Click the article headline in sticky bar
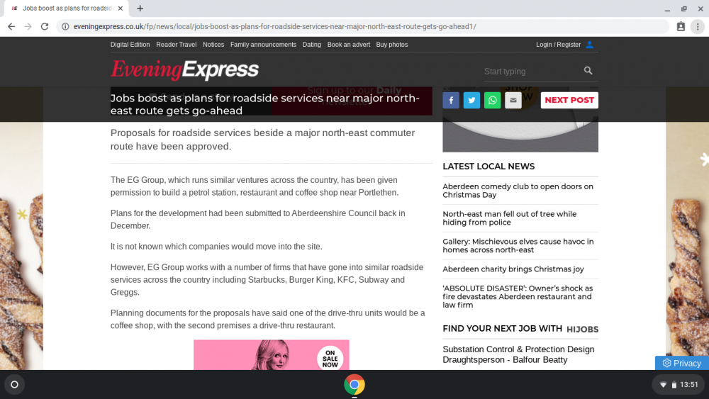 coord(265,104)
